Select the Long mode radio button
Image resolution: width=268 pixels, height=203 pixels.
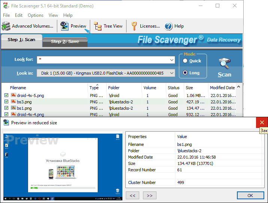coord(185,73)
